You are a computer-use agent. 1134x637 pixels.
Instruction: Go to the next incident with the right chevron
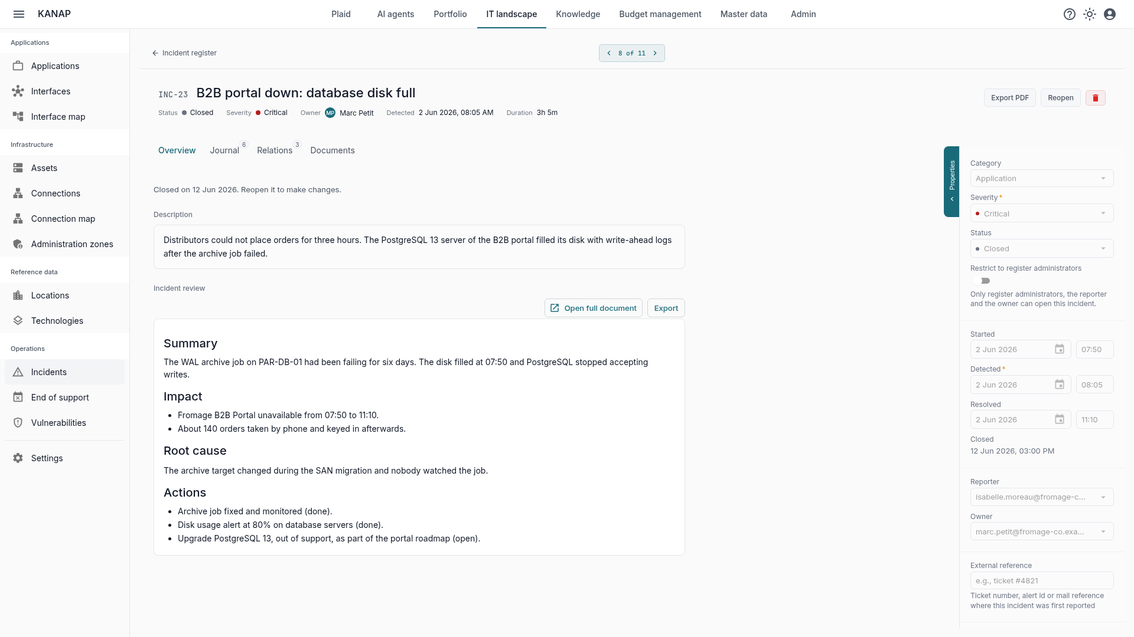pyautogui.click(x=655, y=53)
